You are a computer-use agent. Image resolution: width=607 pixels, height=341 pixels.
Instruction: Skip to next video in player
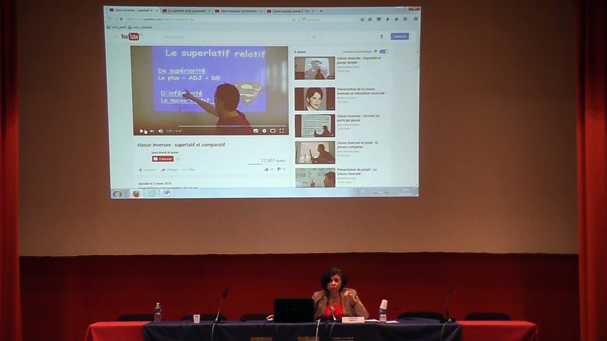click(x=152, y=131)
